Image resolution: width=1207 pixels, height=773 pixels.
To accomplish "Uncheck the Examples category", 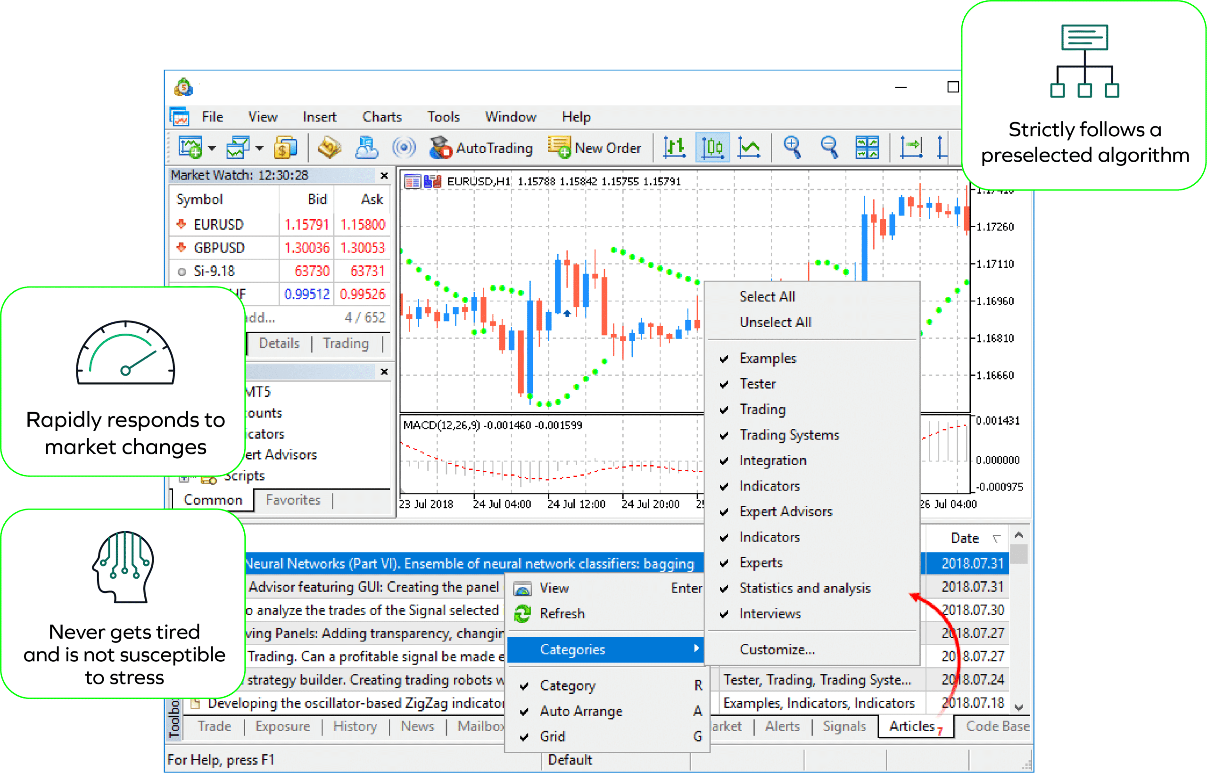I will 768,358.
